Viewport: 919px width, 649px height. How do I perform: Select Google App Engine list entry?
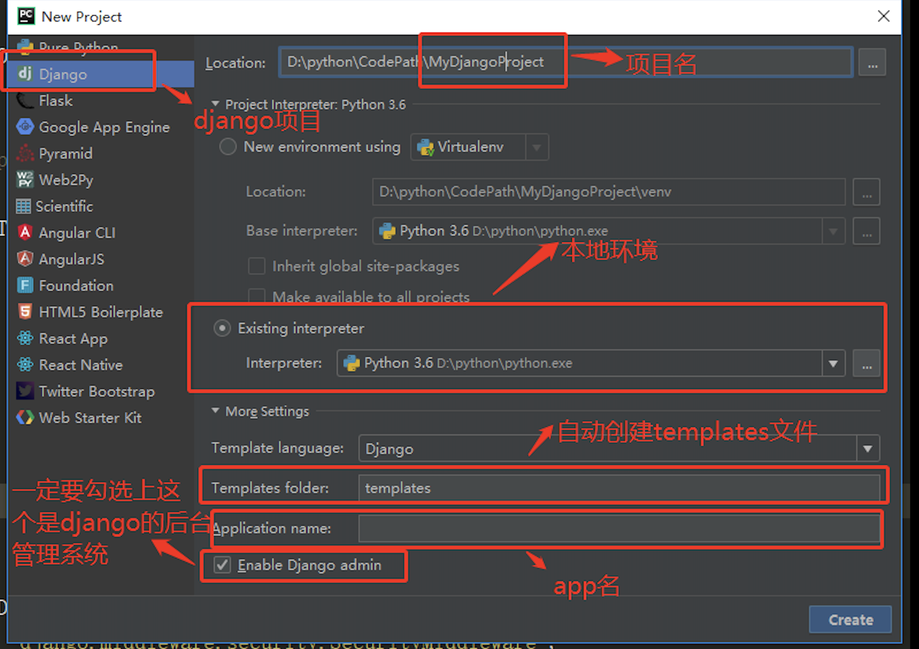[x=101, y=127]
